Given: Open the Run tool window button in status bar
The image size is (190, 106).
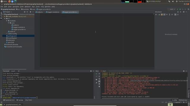Looking at the screenshot, I should [x=175, y=100].
